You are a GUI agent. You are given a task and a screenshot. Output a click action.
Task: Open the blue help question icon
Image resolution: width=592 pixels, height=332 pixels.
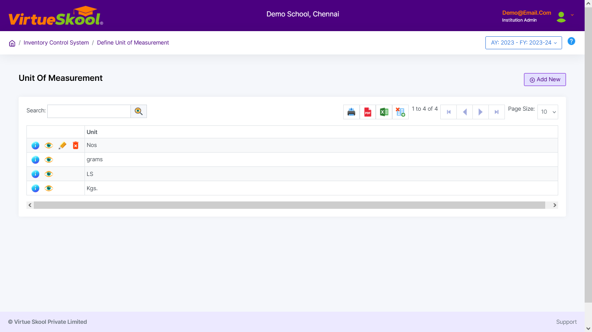(x=572, y=41)
